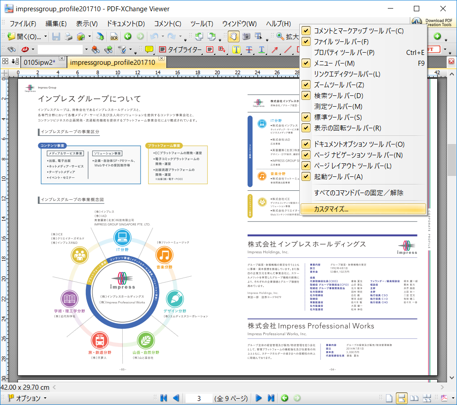Open the 表示(V) menu
This screenshot has height=405, width=457.
click(x=87, y=24)
